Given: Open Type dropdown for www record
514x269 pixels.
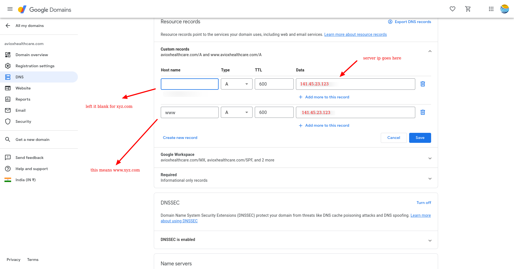Looking at the screenshot, I should tap(237, 112).
